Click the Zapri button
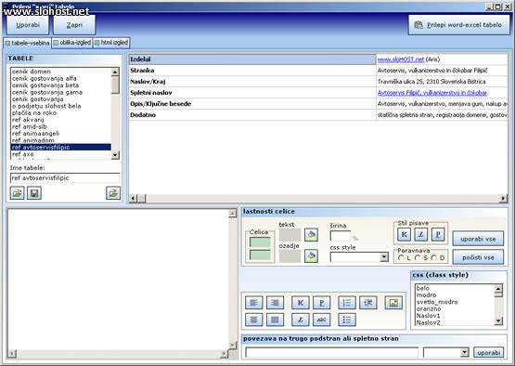Viewport: 515px width, 366px height. click(74, 25)
